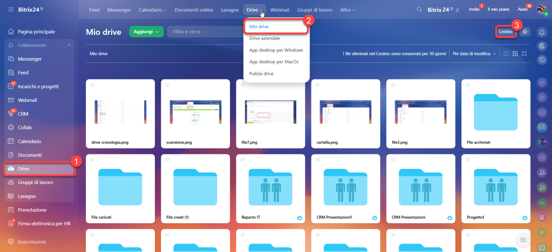Open Gruppi di lavoro in top navigation

[x=315, y=10]
